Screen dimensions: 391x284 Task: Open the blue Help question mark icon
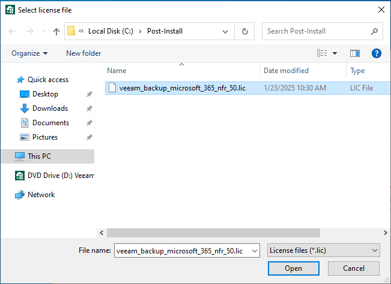377,53
